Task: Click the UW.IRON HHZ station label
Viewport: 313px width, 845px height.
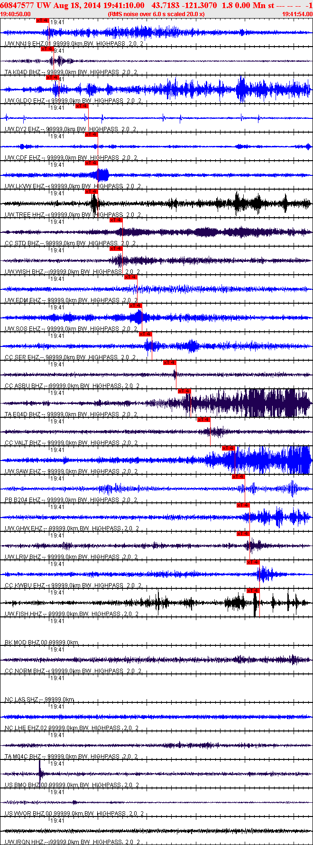Action: tap(25, 842)
